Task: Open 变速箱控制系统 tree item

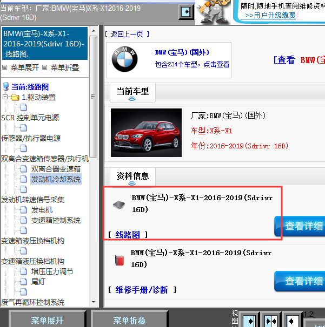Action: pyautogui.click(x=56, y=220)
